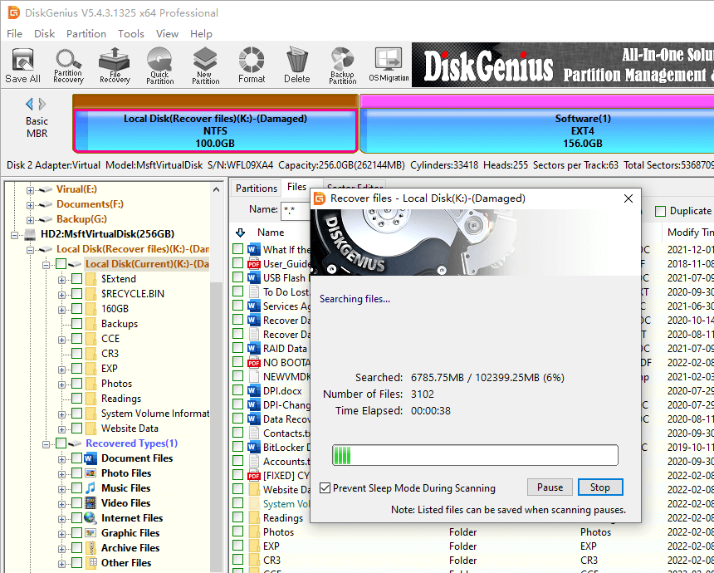Expand the Backup(G:) drive node

coord(31,219)
